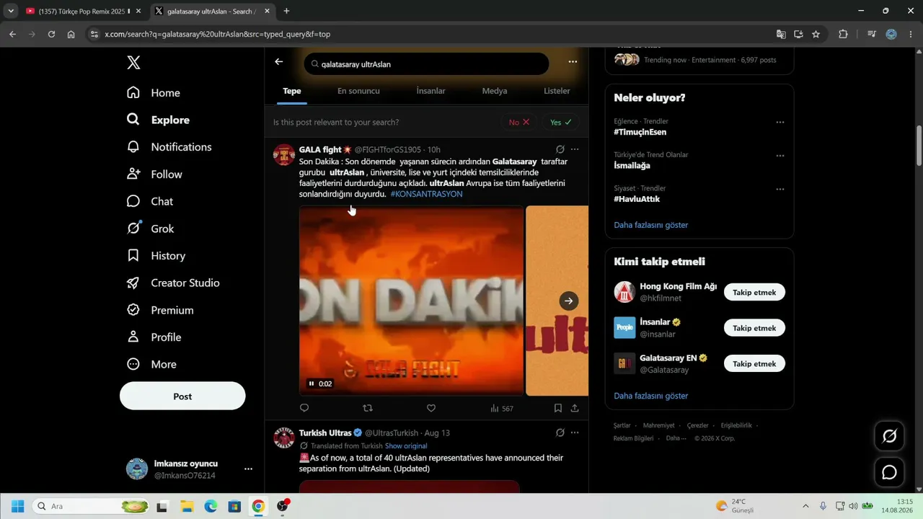
Task: Like the GALA fight post
Action: point(431,408)
